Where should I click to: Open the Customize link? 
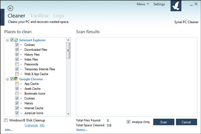point(31,125)
